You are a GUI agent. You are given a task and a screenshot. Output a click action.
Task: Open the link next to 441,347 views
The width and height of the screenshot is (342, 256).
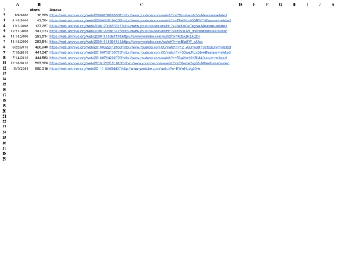(140, 52)
